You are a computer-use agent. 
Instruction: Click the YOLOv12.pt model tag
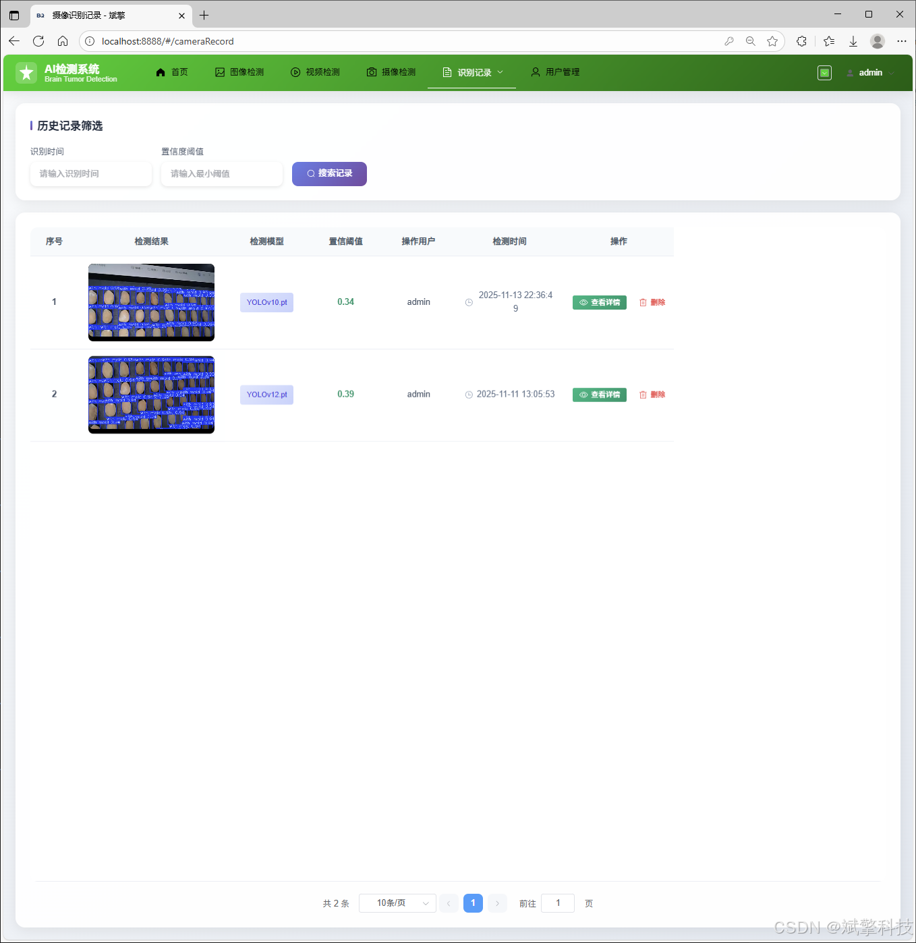(x=266, y=395)
